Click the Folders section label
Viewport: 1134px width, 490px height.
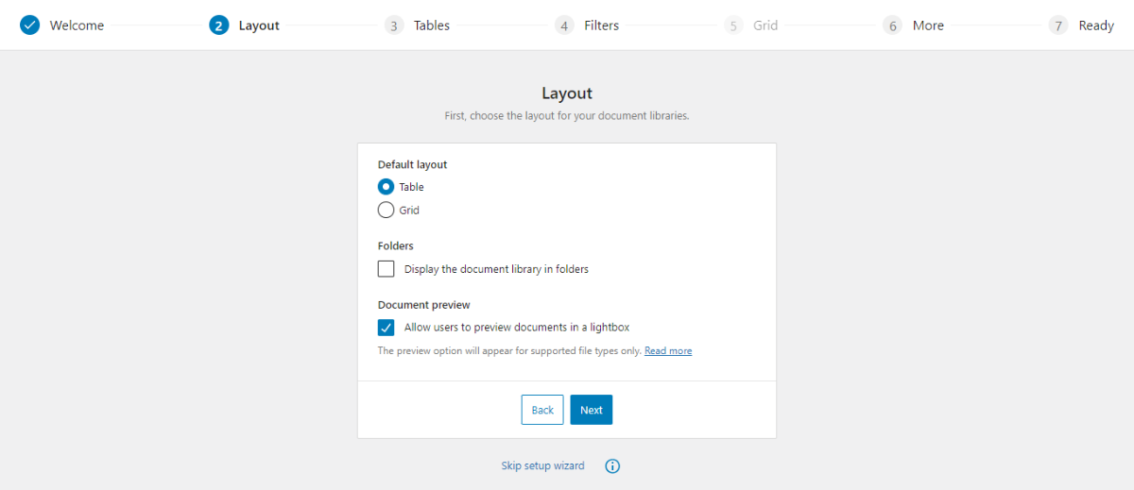pos(396,246)
